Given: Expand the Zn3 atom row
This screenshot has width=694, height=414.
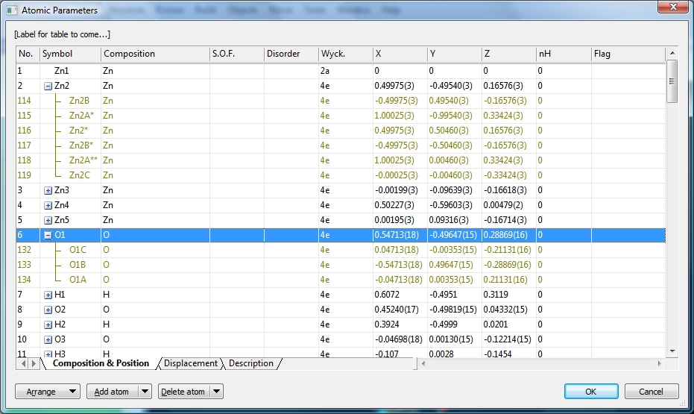Looking at the screenshot, I should tap(48, 190).
